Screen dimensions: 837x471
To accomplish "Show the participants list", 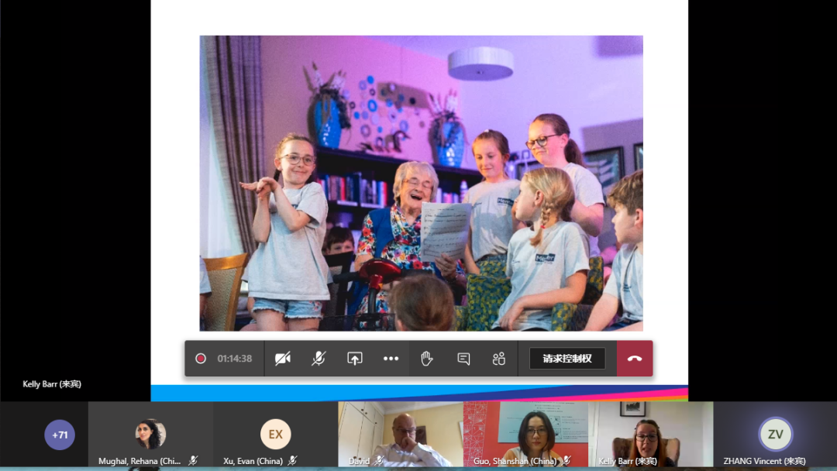I will click(498, 359).
